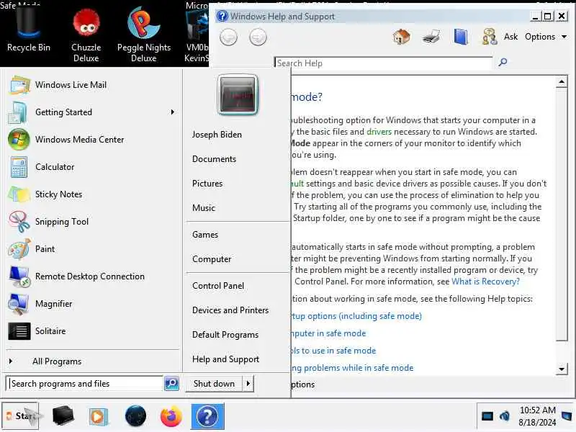
Task: Open Devices and Printers
Action: [x=230, y=310]
